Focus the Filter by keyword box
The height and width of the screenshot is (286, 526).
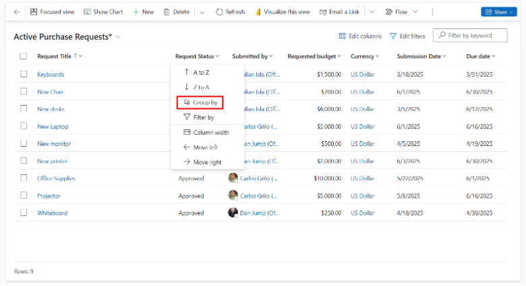click(470, 36)
